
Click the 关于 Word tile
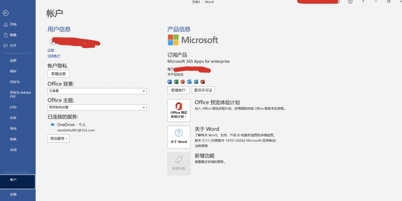click(x=179, y=137)
